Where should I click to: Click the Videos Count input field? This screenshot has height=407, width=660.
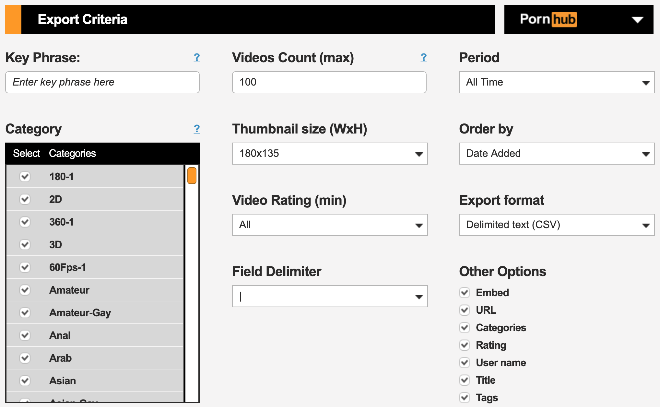[329, 82]
